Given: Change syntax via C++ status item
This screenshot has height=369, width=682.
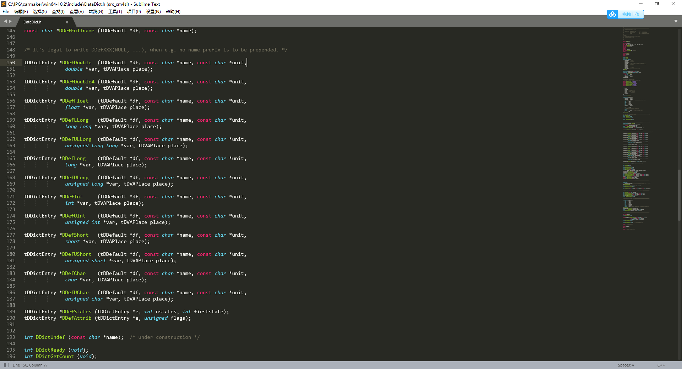Looking at the screenshot, I should [x=661, y=365].
